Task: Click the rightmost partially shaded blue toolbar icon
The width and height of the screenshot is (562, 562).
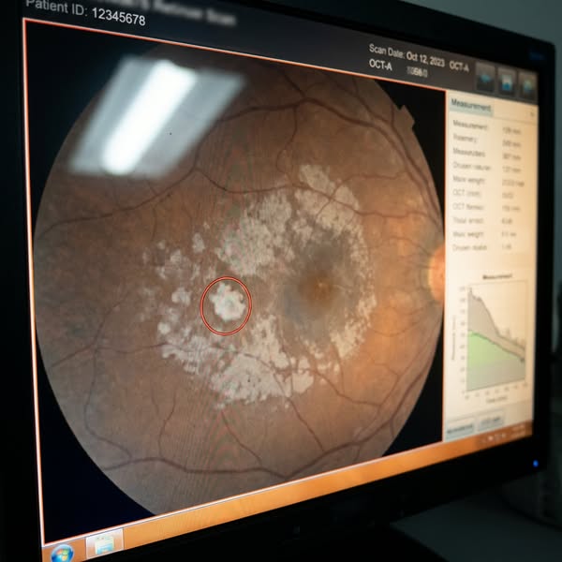Action: coord(527,86)
